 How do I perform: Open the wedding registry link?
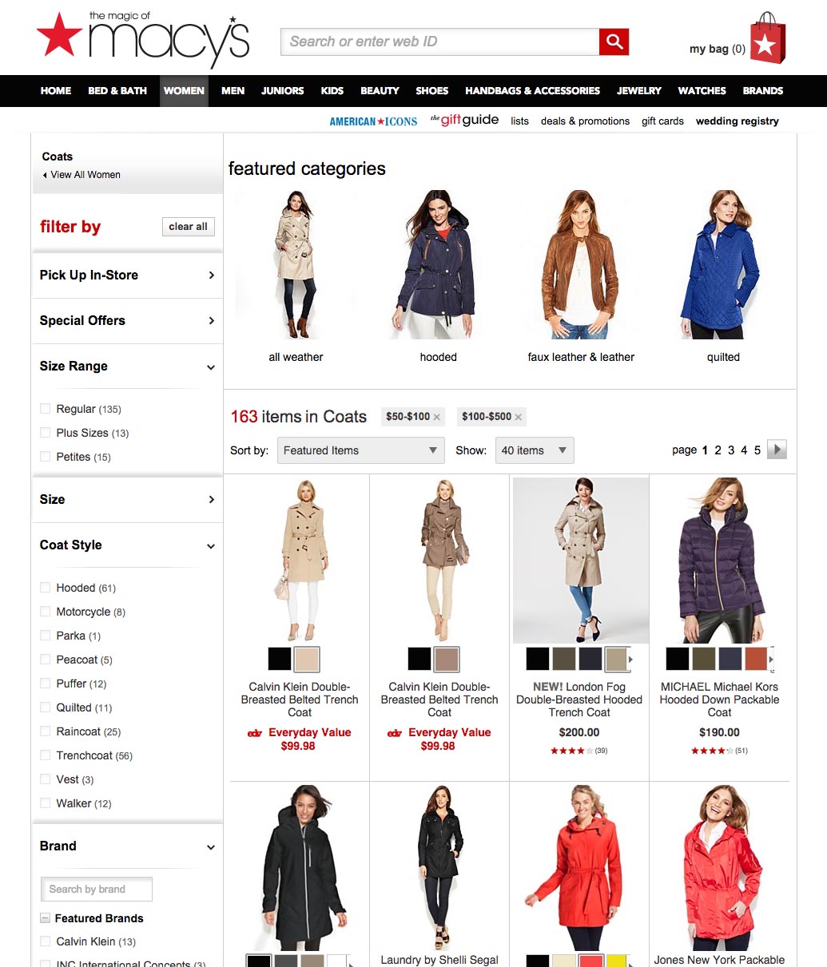click(737, 121)
